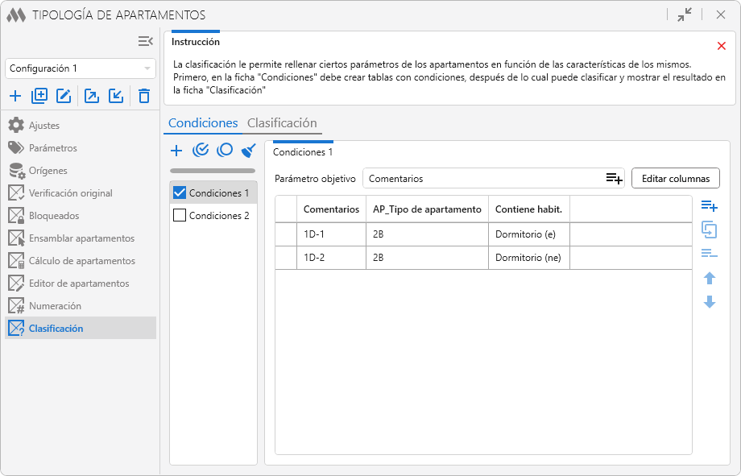Switch to the Clasificación tab

[282, 123]
